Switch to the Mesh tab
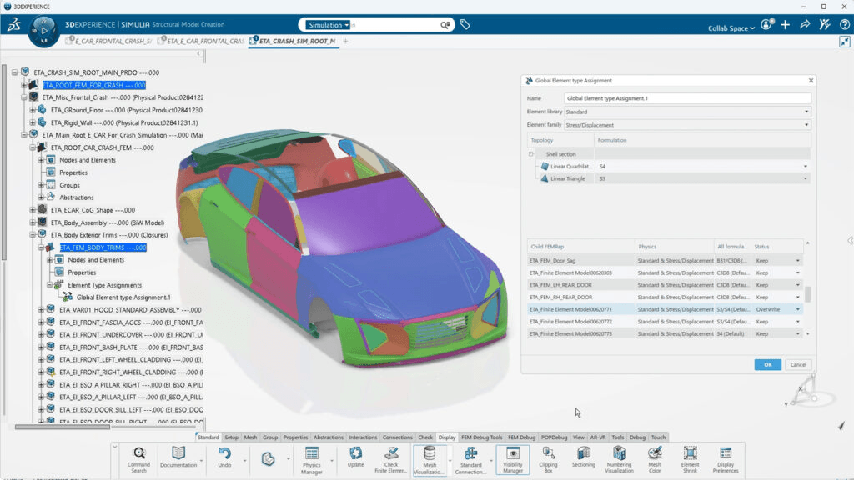The height and width of the screenshot is (480, 854). point(250,437)
